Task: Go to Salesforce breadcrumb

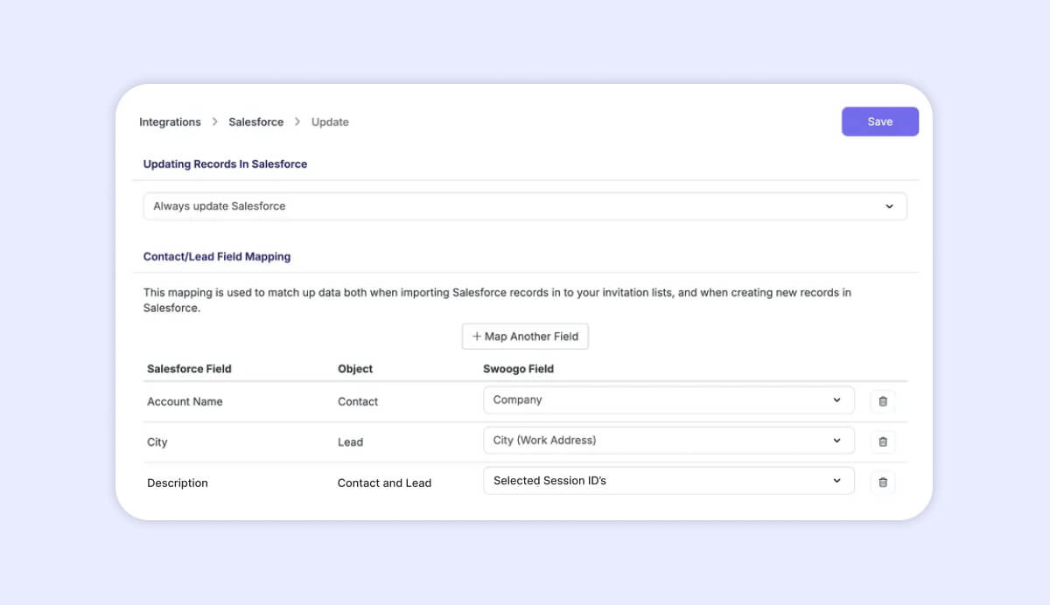Action: point(256,122)
